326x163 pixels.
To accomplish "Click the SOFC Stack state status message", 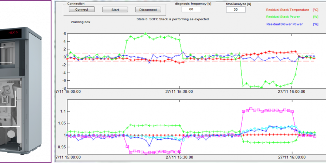I will [173, 19].
